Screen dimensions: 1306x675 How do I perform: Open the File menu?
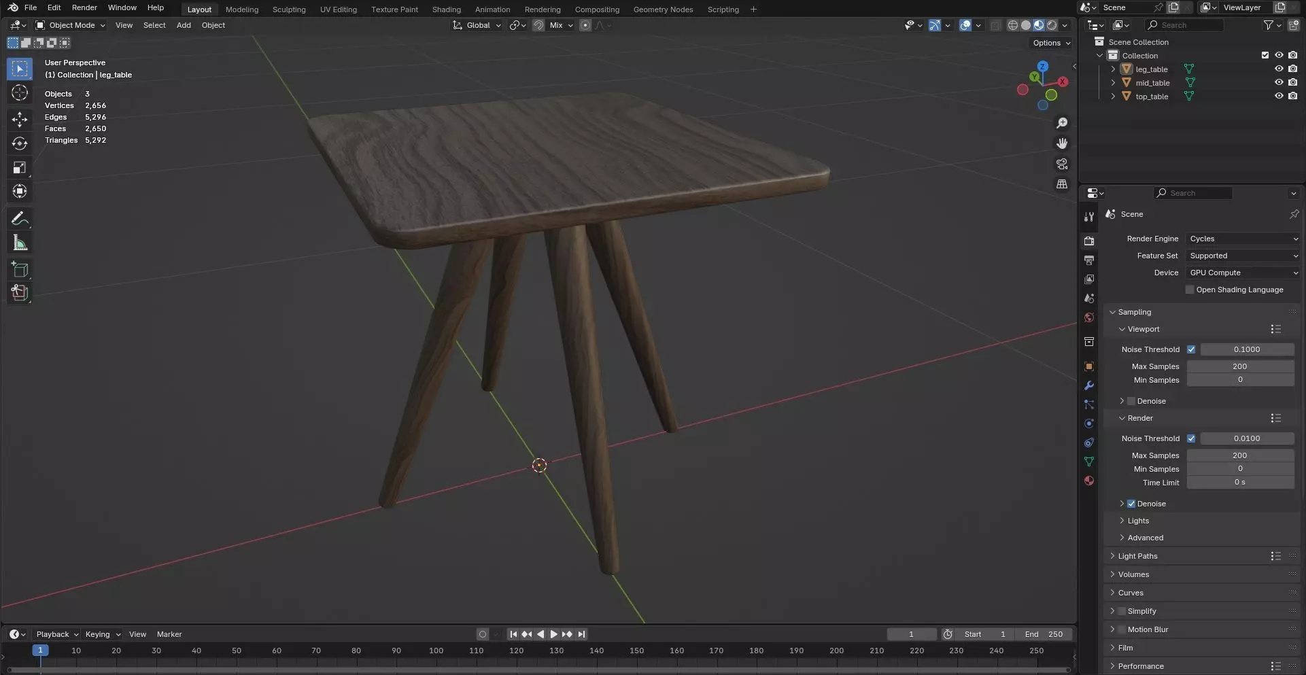tap(31, 7)
